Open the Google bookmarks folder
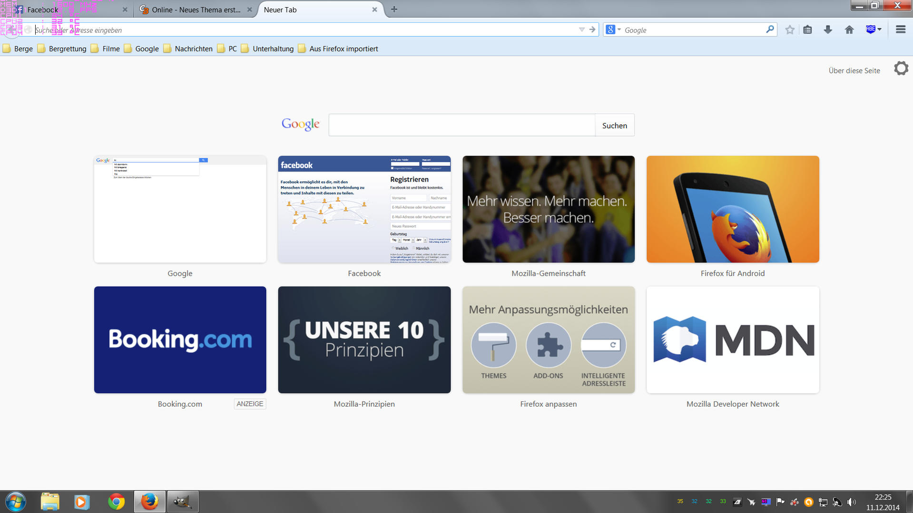Screen dimensions: 913x513 (x=141, y=48)
